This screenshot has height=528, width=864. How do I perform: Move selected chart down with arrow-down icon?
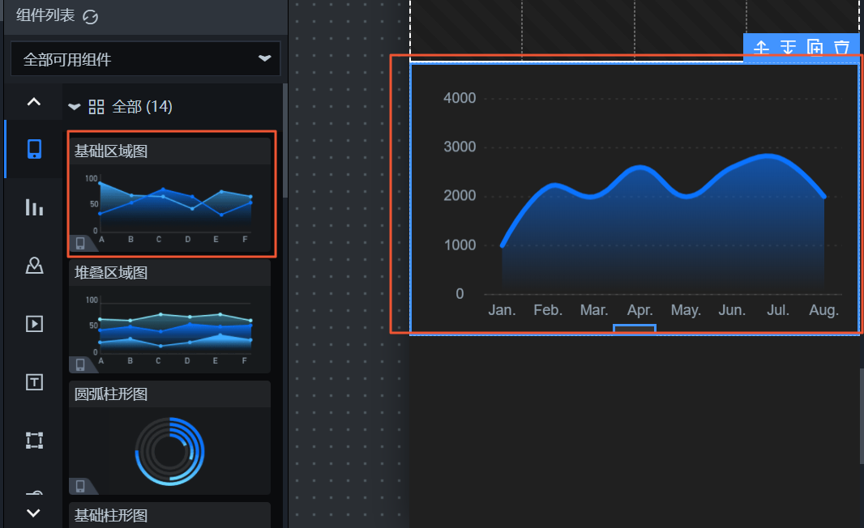tap(788, 47)
